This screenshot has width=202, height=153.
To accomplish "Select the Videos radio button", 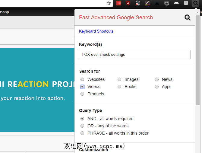I will pos(82,87).
